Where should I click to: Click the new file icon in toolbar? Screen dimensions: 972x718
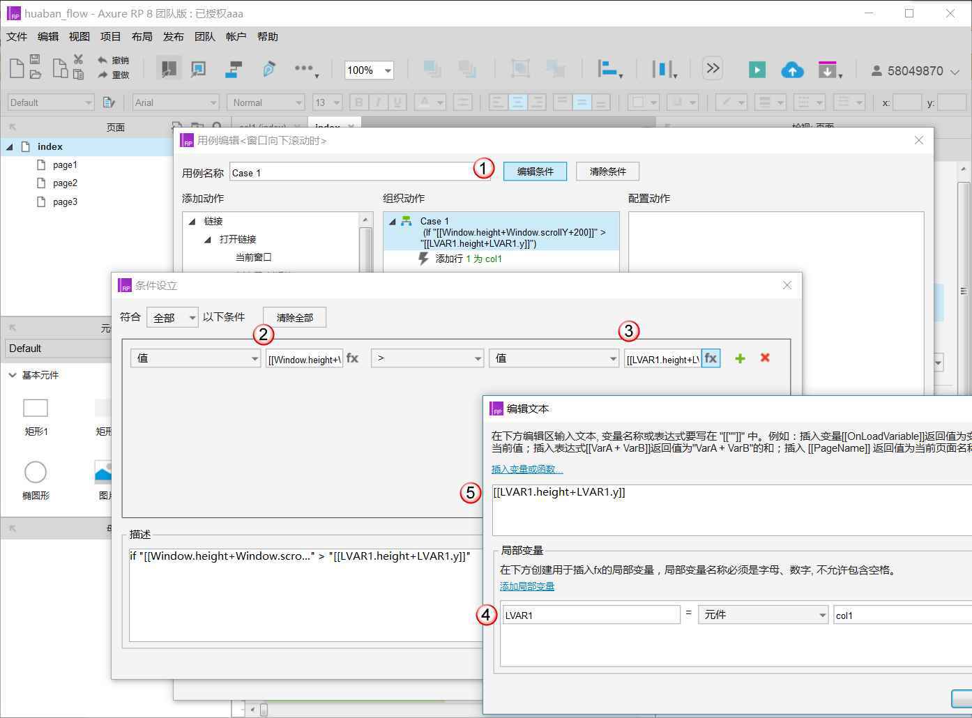16,69
